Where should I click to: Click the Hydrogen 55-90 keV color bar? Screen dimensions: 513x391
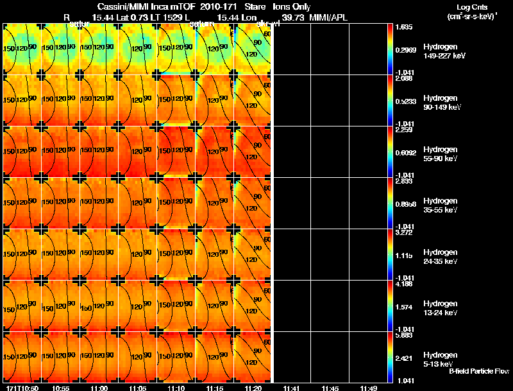[390, 152]
